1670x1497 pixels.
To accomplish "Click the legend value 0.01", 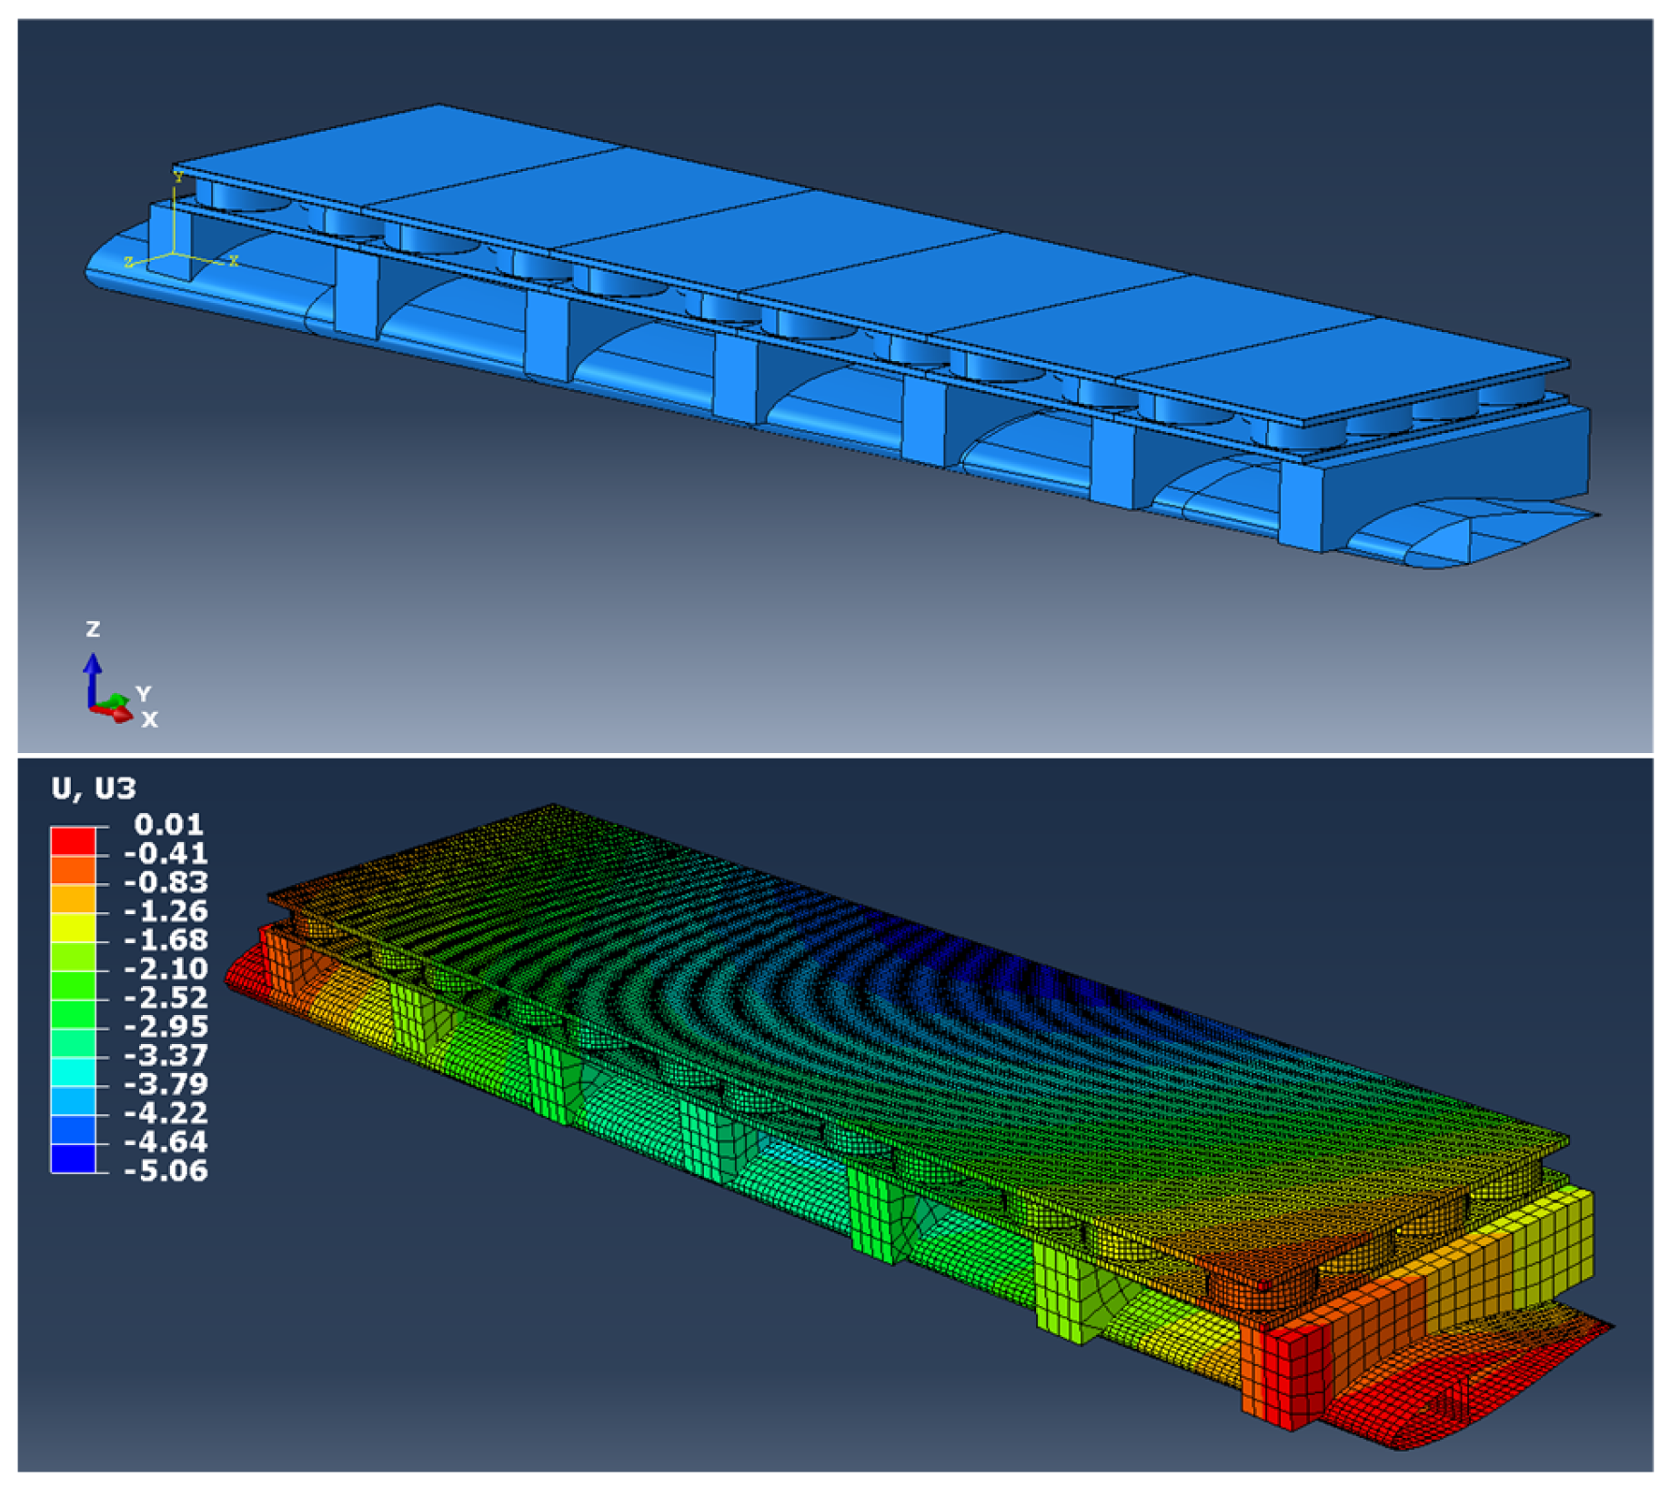I will (168, 825).
